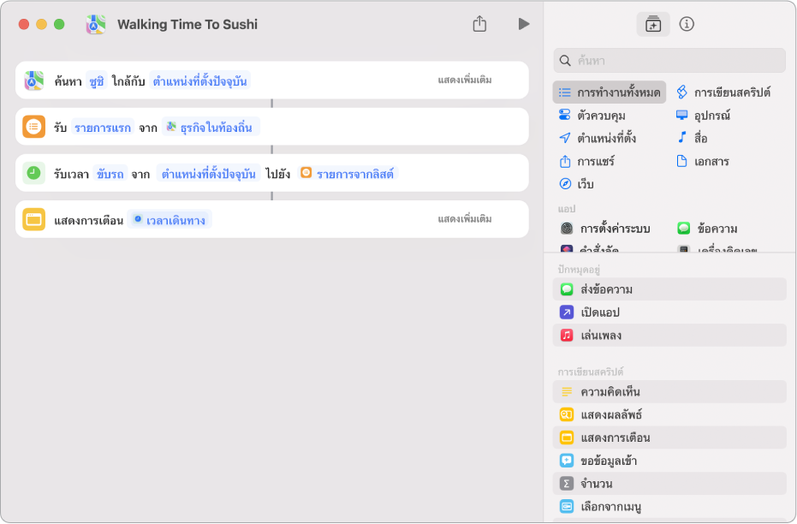The width and height of the screenshot is (797, 524).
Task: Expand แสดงเพิ่มเติม on the แสดงการเตือน action
Action: [465, 219]
